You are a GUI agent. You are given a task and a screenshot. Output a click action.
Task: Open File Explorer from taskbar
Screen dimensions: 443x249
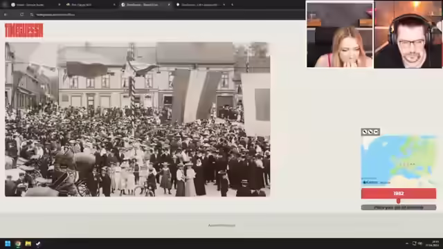28,243
